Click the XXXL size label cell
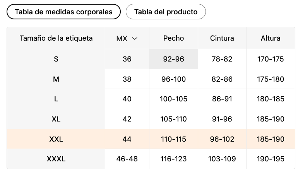This screenshot has width=305, height=178. pos(56,159)
